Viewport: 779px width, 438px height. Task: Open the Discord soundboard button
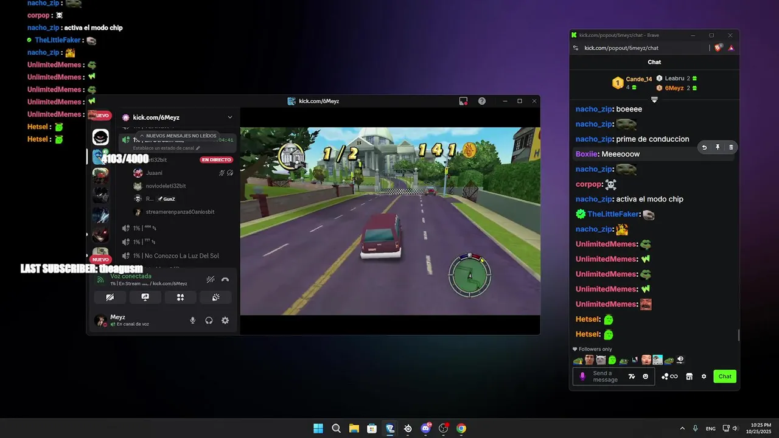[215, 297]
